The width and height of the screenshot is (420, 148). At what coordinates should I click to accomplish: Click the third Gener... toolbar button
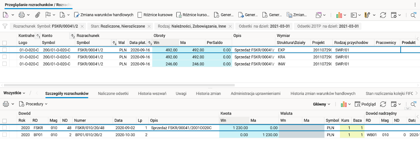272,15
